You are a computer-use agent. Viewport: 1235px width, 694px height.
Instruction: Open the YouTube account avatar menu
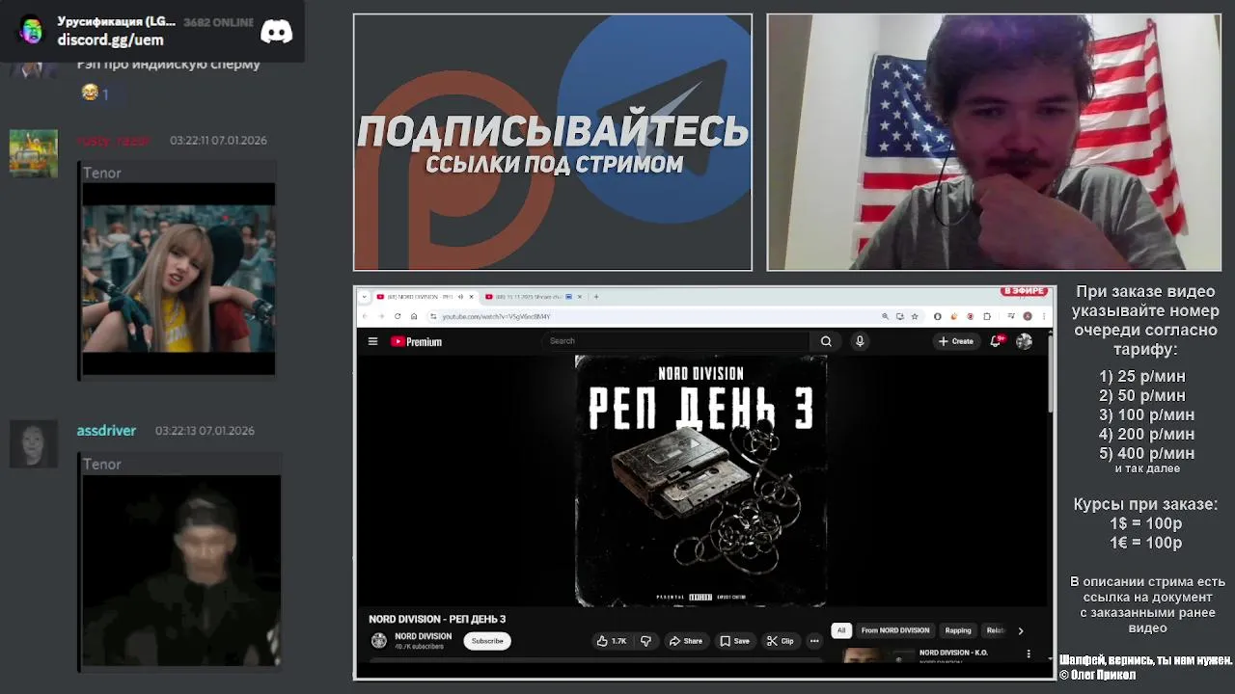(1024, 341)
